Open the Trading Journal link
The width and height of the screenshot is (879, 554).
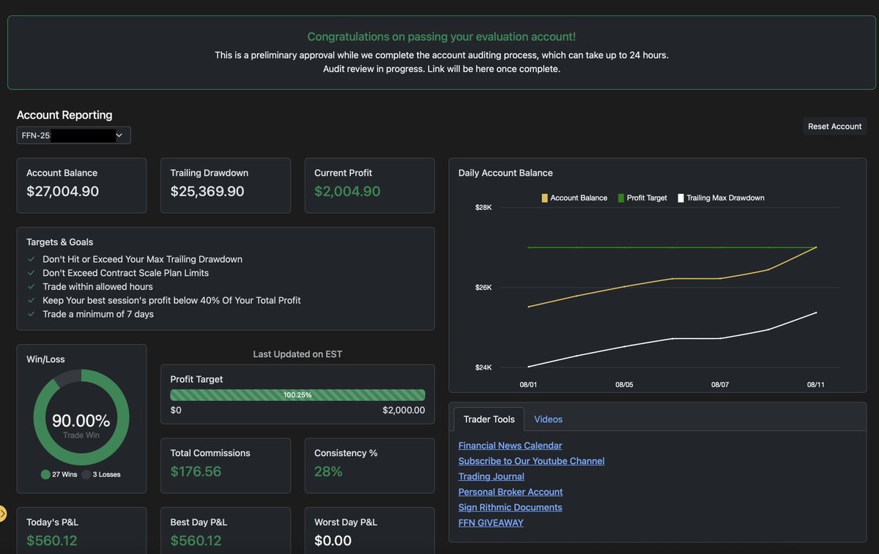491,476
